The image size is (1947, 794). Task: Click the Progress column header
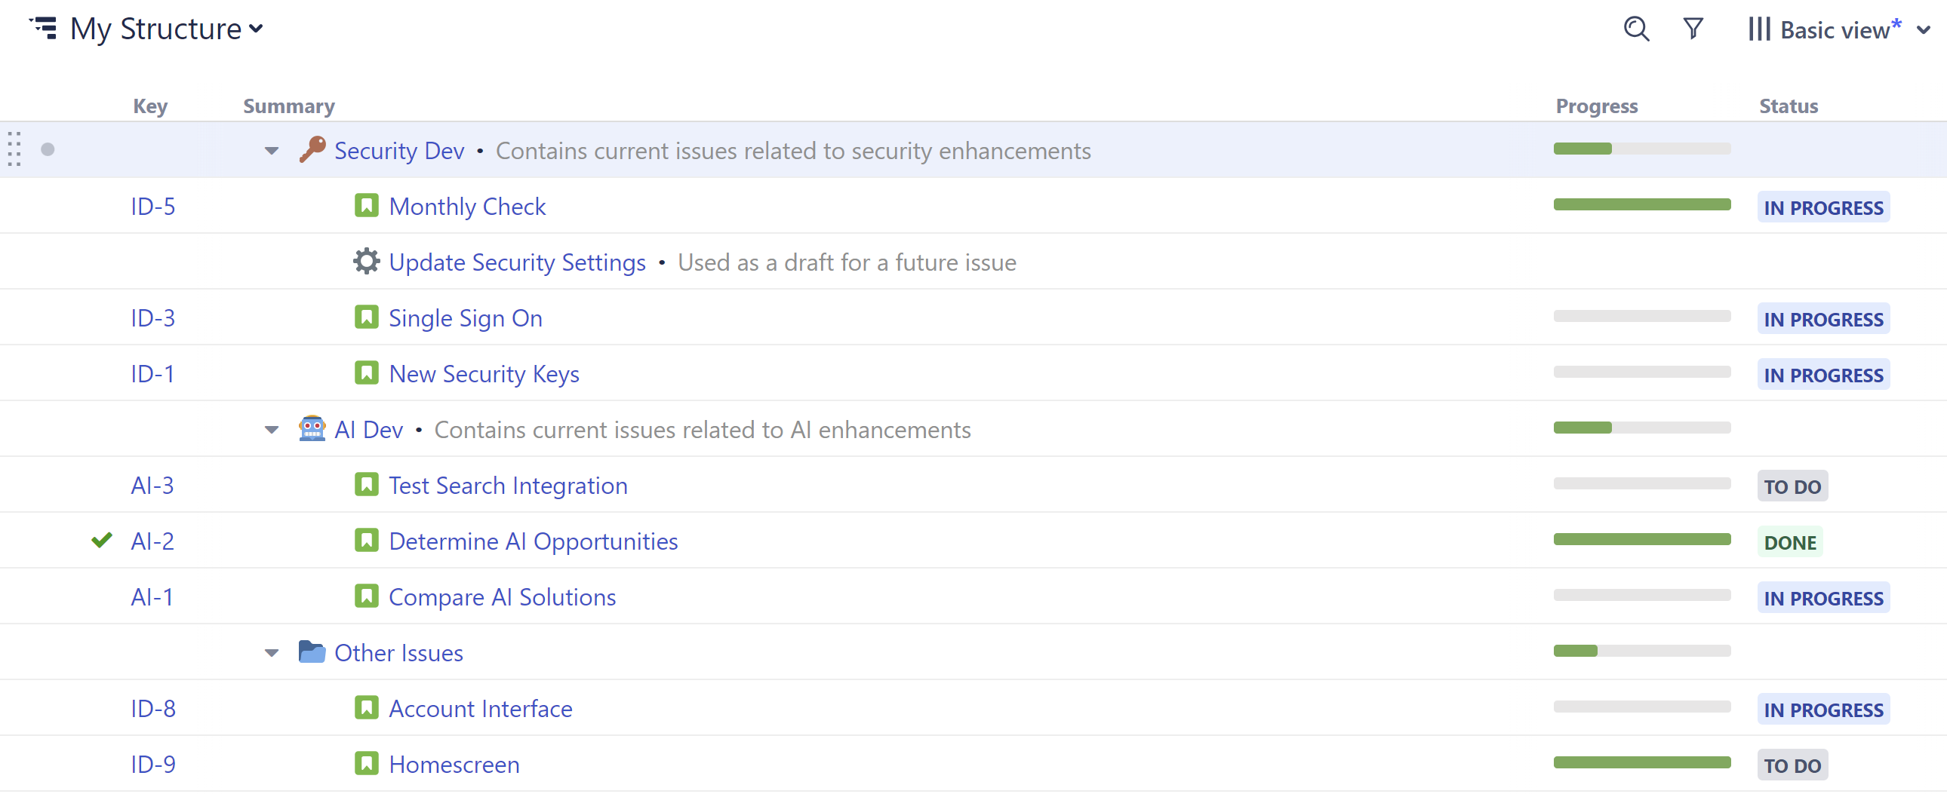(x=1596, y=106)
